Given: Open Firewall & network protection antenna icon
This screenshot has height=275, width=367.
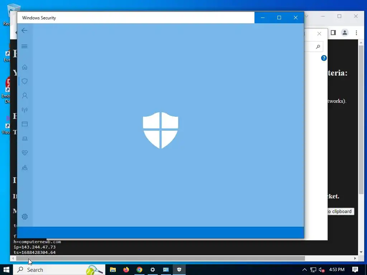Looking at the screenshot, I should [x=25, y=110].
